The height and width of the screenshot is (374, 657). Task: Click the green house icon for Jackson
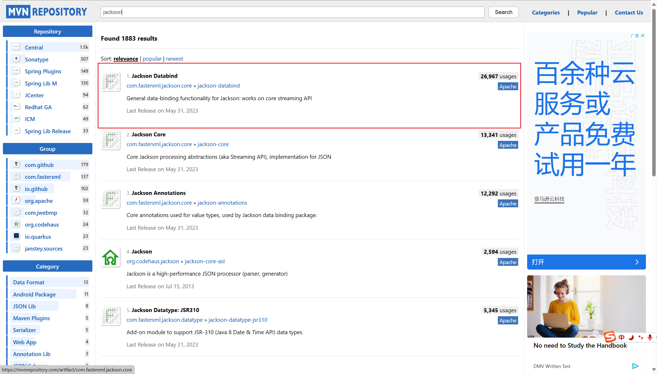(x=111, y=257)
